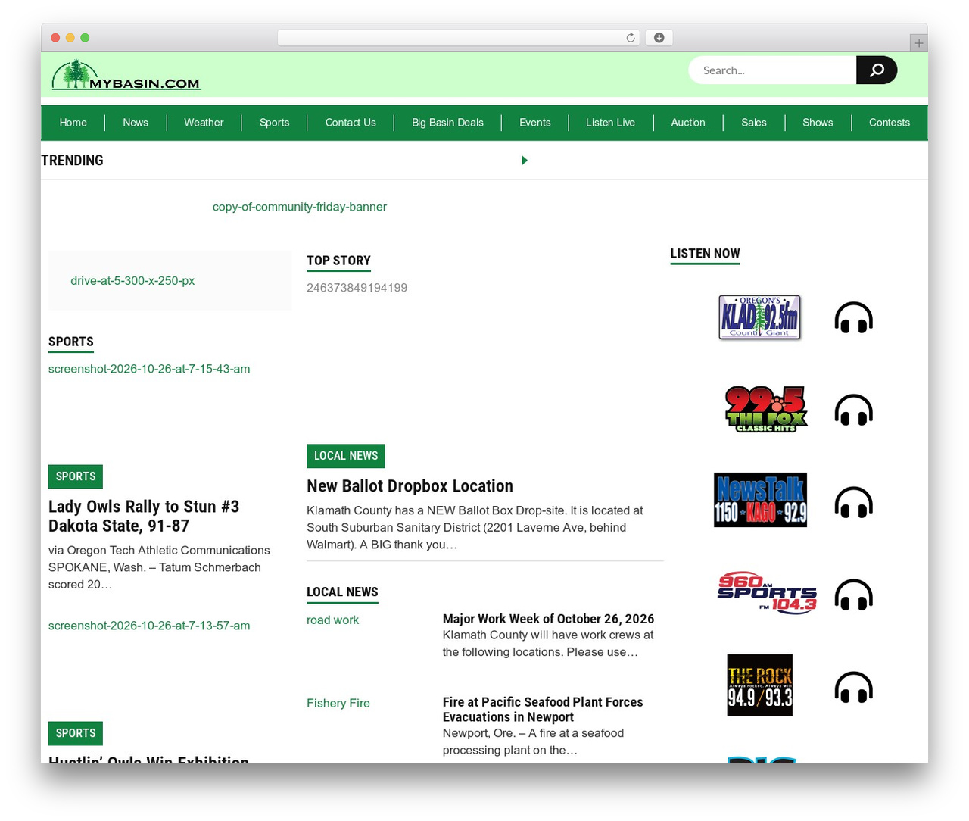Click the Local News section heading

[x=342, y=592]
